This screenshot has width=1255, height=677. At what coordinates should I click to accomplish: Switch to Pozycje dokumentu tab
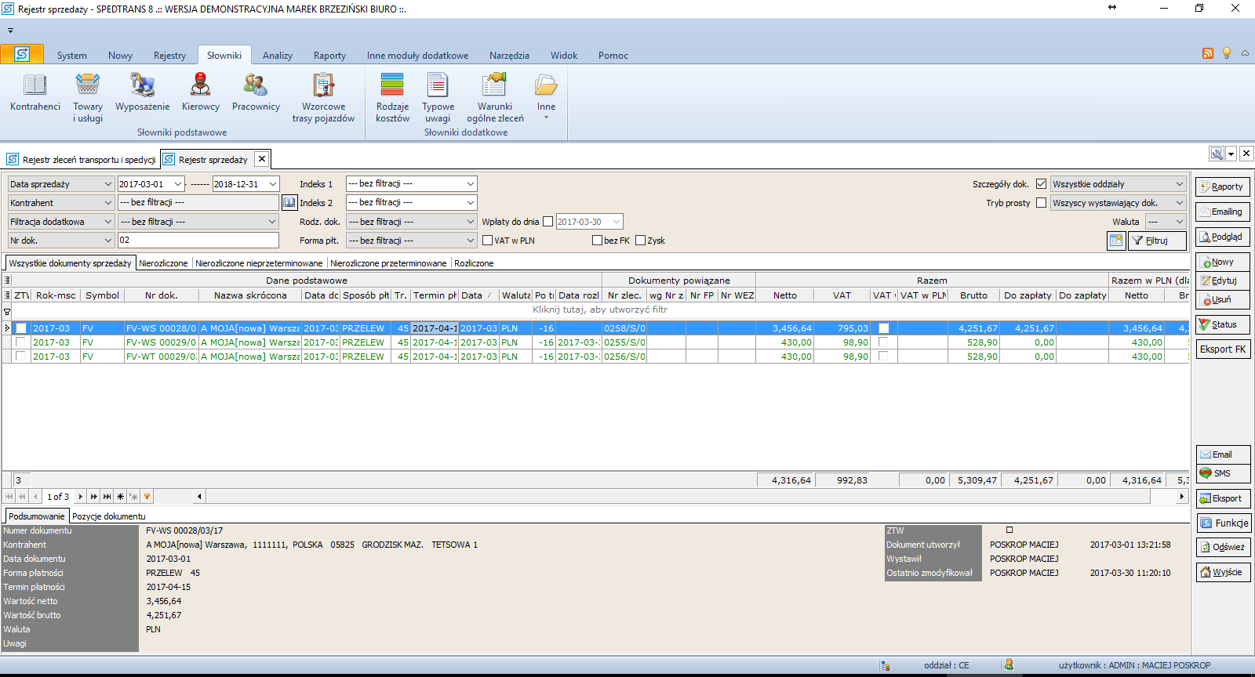coord(109,516)
